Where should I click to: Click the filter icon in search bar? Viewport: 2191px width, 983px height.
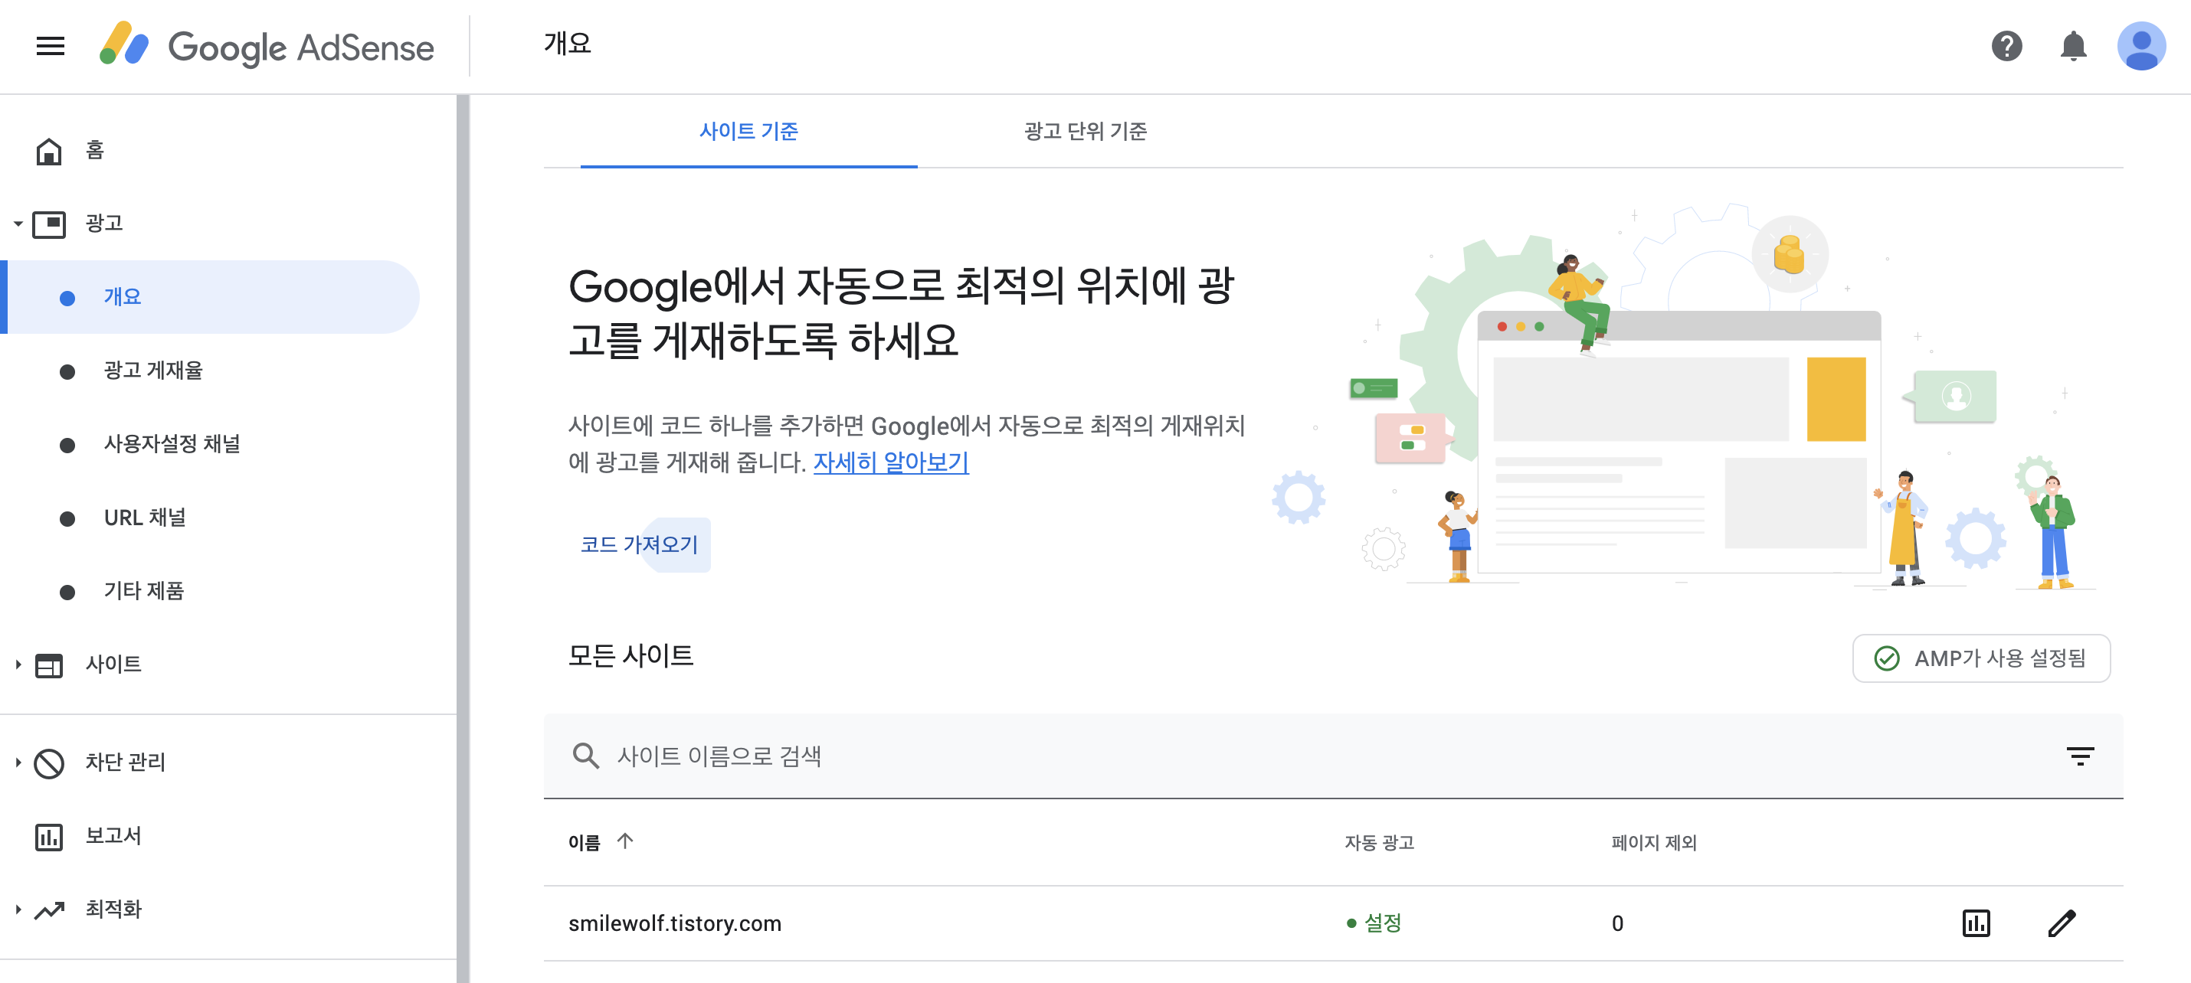2080,755
